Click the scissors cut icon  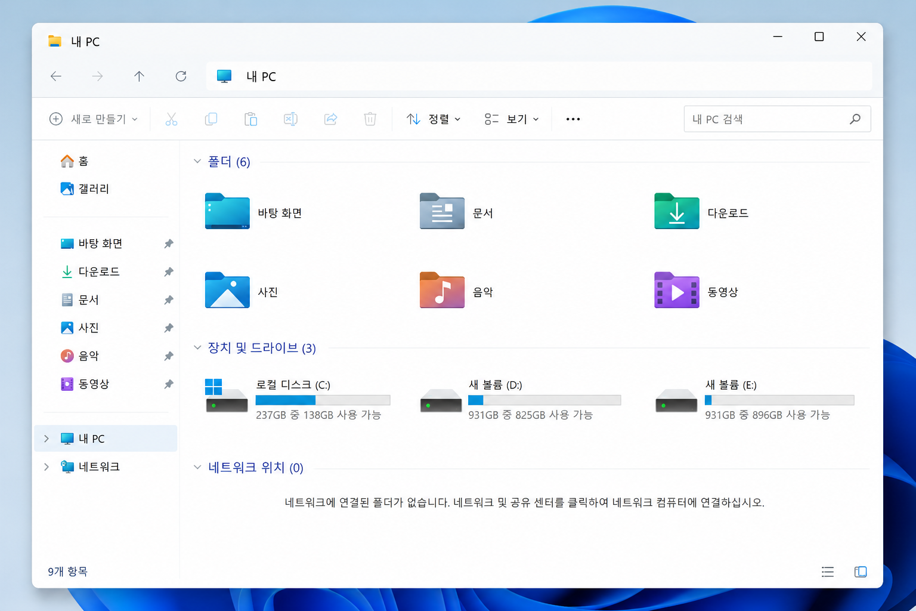coord(171,119)
